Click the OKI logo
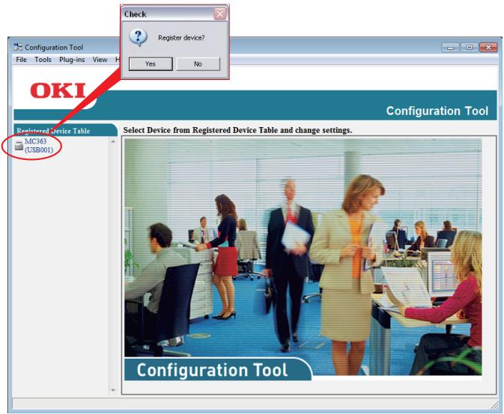Viewport: 504px width, 414px height. (58, 90)
